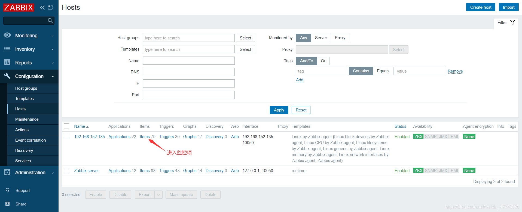Screen dimensions: 522x212
Task: Click IPMI availability badge for 192.168.152.135
Action: 454,137
